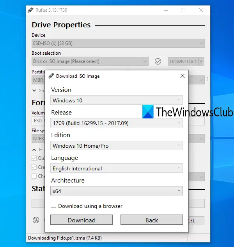Open the bad blocks passes dropdown arrow
234x247 pixels.
201,177
